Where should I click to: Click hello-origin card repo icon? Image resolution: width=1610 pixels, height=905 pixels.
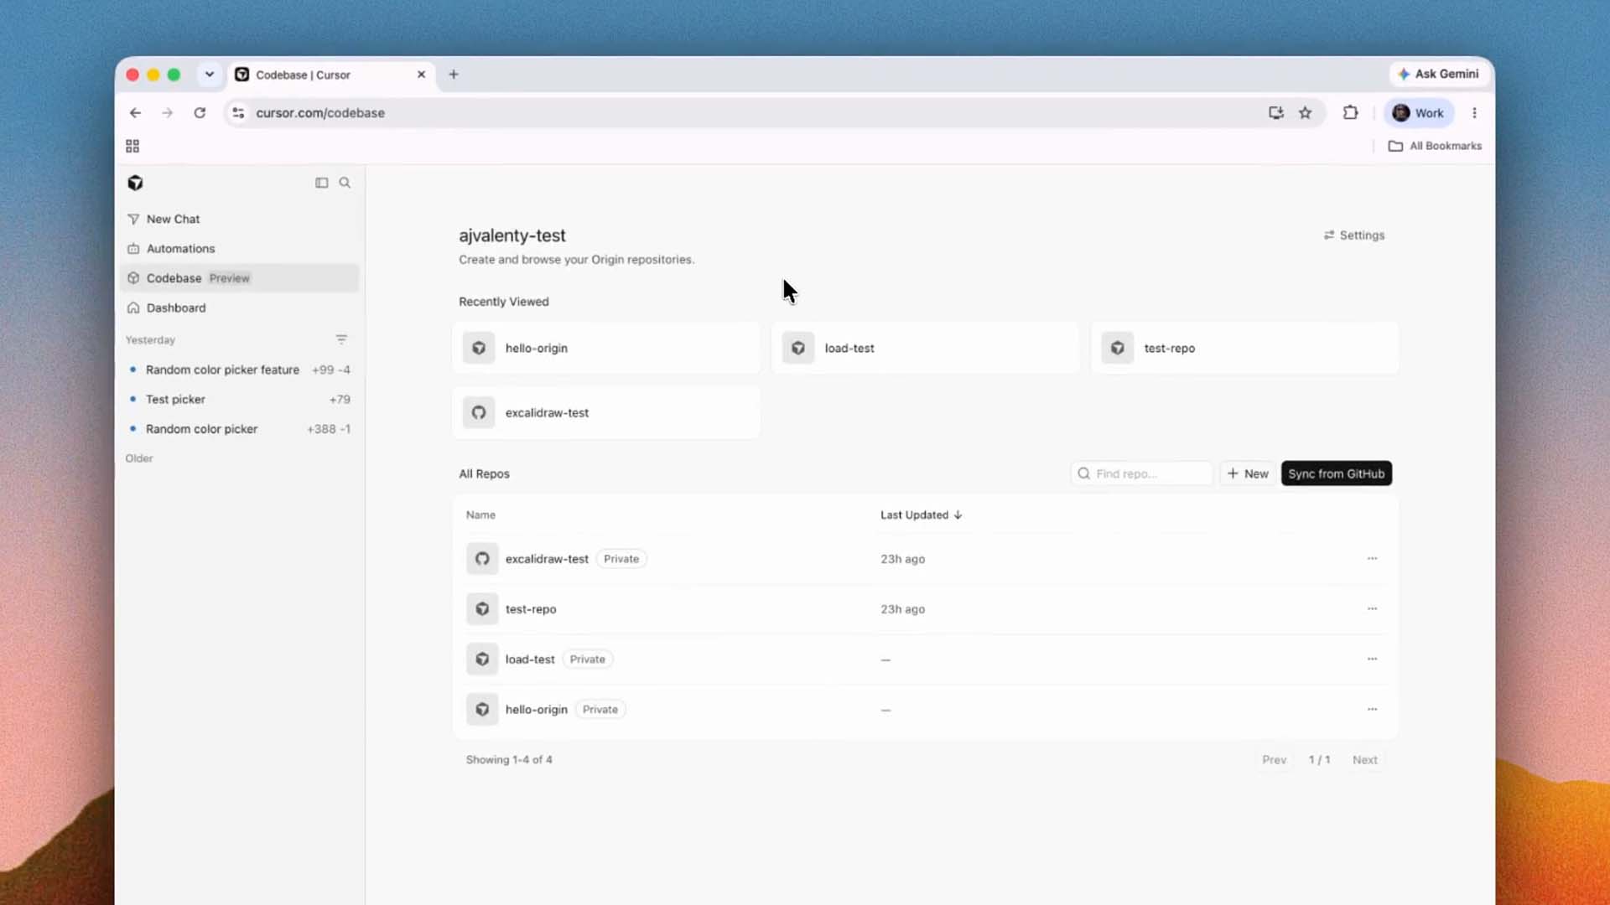point(479,348)
